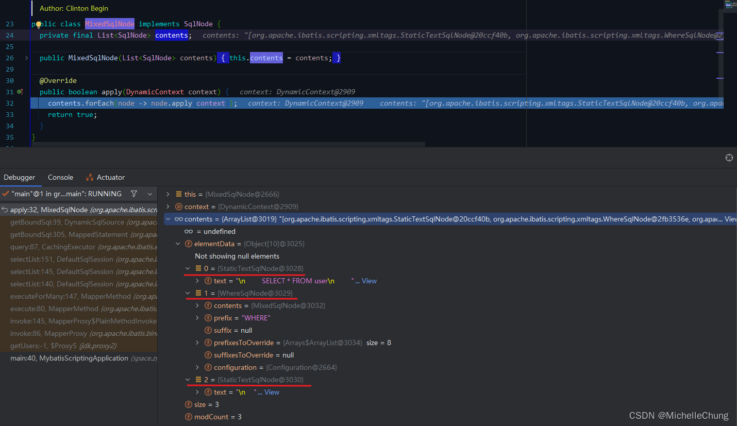Click the running thread checkmark icon
This screenshot has height=426, width=737.
pyautogui.click(x=5, y=194)
